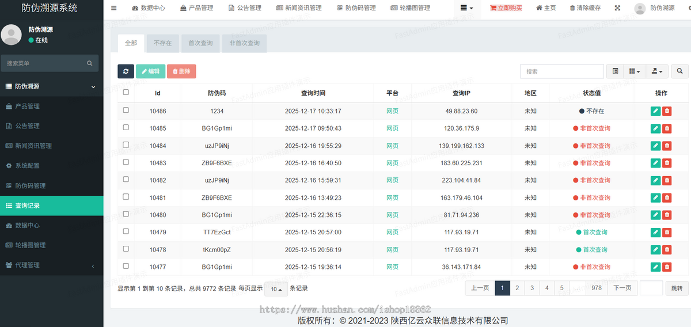Click 网页 platform link in row 10486
This screenshot has width=691, height=327.
click(x=392, y=111)
